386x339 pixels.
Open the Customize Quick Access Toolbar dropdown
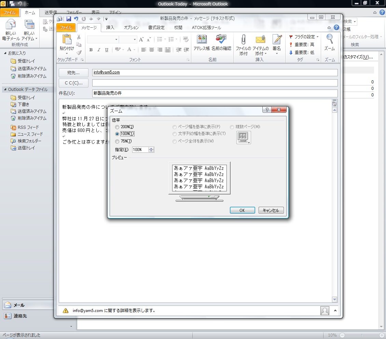click(x=106, y=19)
